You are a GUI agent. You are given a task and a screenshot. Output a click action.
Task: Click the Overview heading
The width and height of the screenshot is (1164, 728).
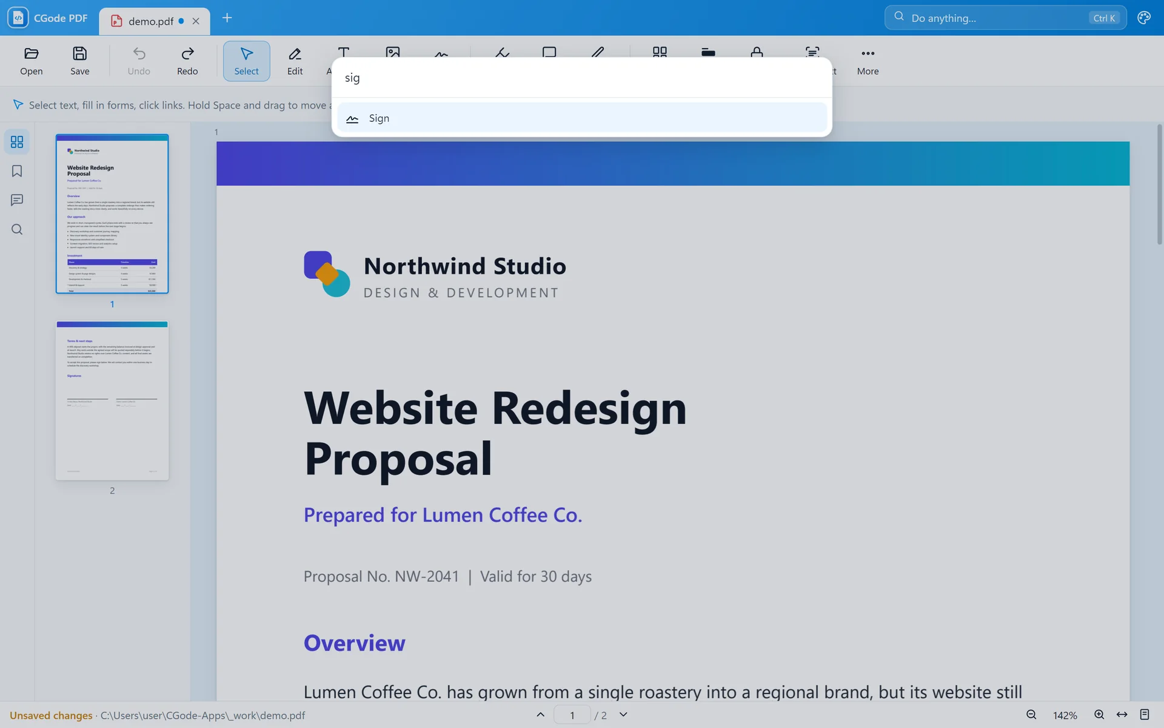pyautogui.click(x=354, y=643)
